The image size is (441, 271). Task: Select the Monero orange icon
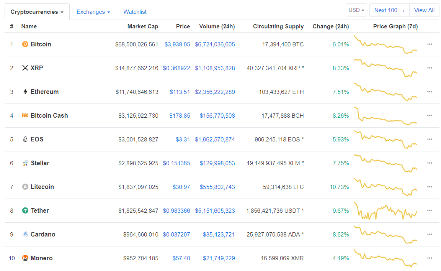(24, 258)
